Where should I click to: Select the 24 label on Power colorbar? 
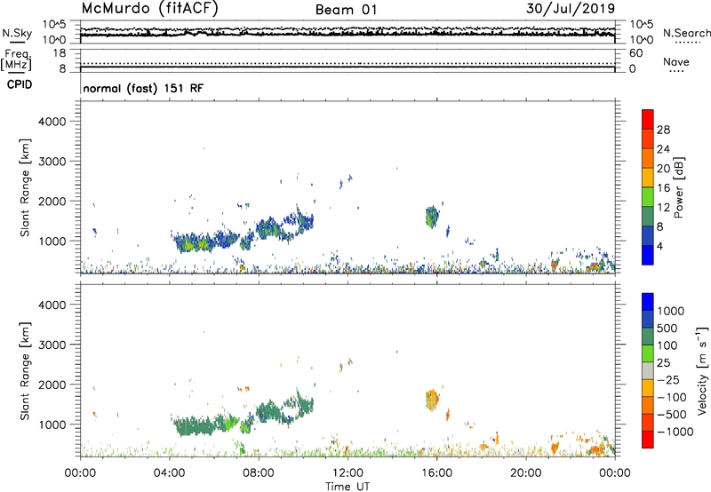click(663, 149)
